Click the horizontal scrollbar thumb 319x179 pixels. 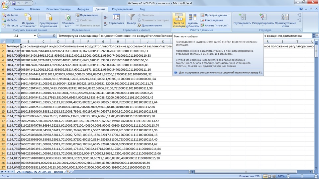tap(246, 172)
